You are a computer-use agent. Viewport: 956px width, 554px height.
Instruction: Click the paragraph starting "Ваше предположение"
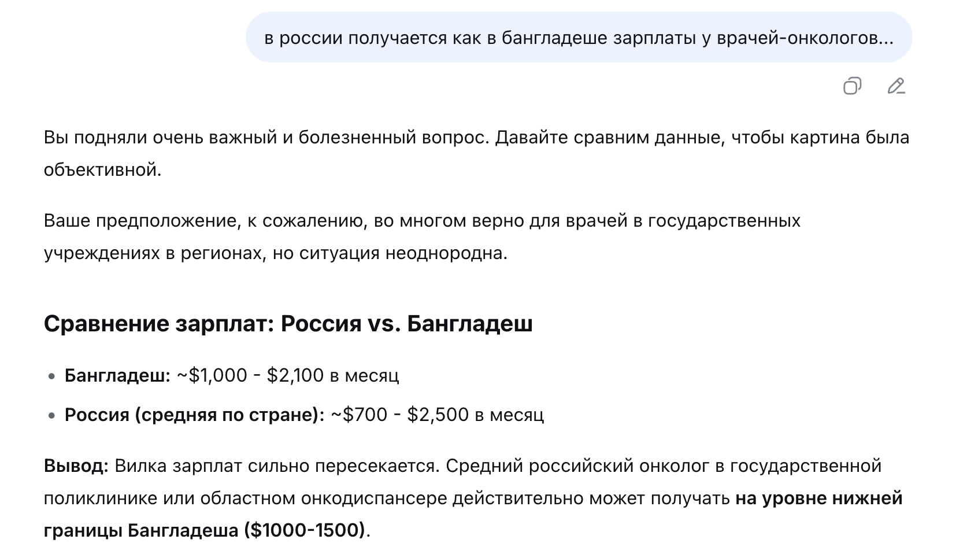pyautogui.click(x=422, y=221)
